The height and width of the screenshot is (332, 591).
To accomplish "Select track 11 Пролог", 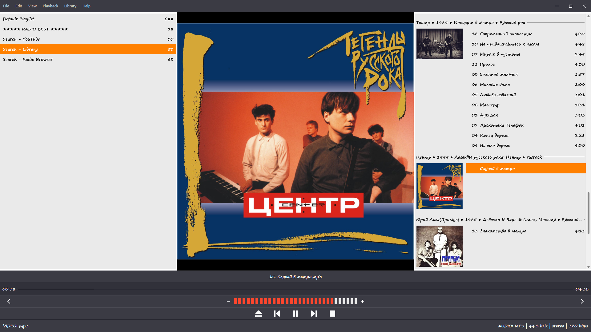I will pos(526,64).
